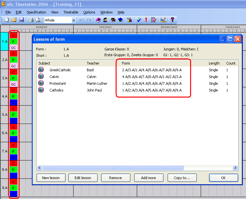Click teacher name John Paul
This screenshot has width=246, height=199.
94,90
